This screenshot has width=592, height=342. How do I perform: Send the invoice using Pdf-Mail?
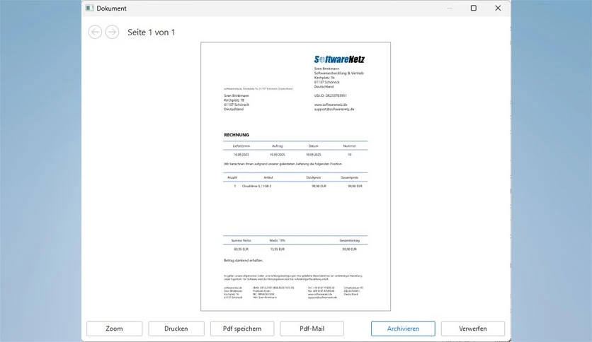(x=312, y=329)
